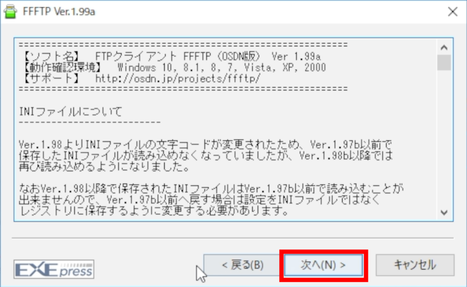Click the line starting なおVer.1.98以降で保存された

[x=211, y=188]
